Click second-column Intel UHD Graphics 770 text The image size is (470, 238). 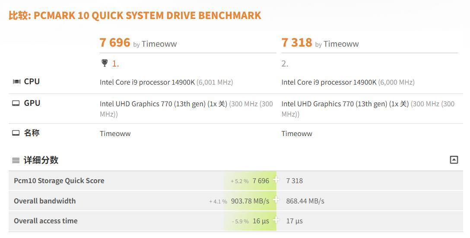coord(368,109)
